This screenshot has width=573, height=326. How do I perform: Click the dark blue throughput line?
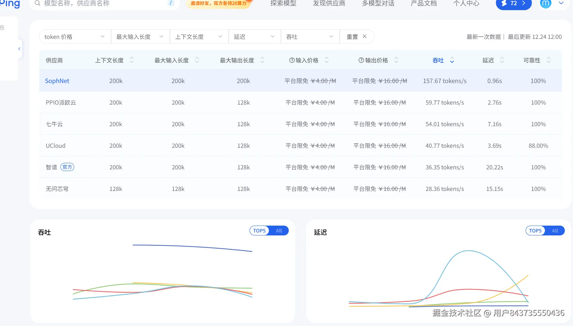pos(193,247)
